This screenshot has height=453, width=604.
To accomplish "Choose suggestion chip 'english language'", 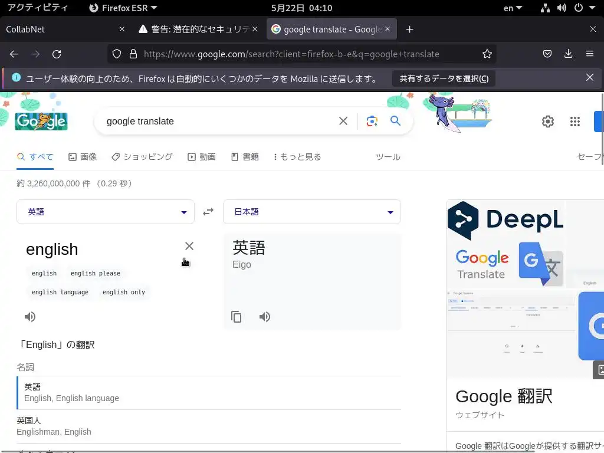I will click(x=60, y=292).
